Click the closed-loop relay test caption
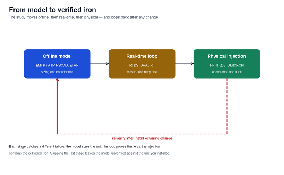Screen dimensions: 284x175 (142, 72)
